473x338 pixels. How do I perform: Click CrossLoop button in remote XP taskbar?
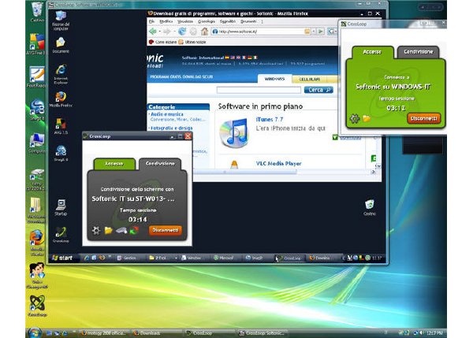click(290, 258)
